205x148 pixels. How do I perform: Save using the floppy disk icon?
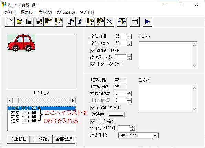pos(29,22)
